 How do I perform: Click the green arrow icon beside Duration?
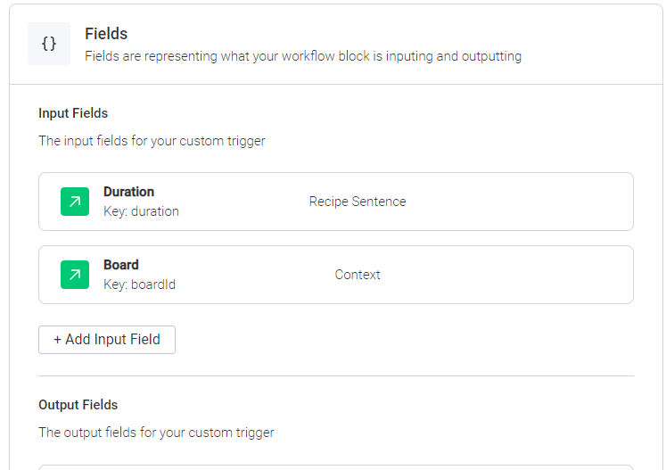[x=75, y=202]
